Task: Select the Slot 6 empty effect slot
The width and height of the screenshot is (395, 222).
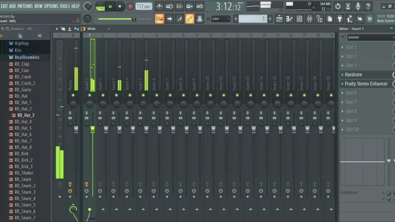Action: (x=351, y=93)
